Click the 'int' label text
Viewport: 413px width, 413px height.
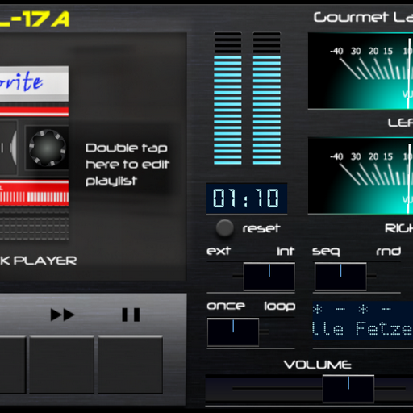point(286,251)
